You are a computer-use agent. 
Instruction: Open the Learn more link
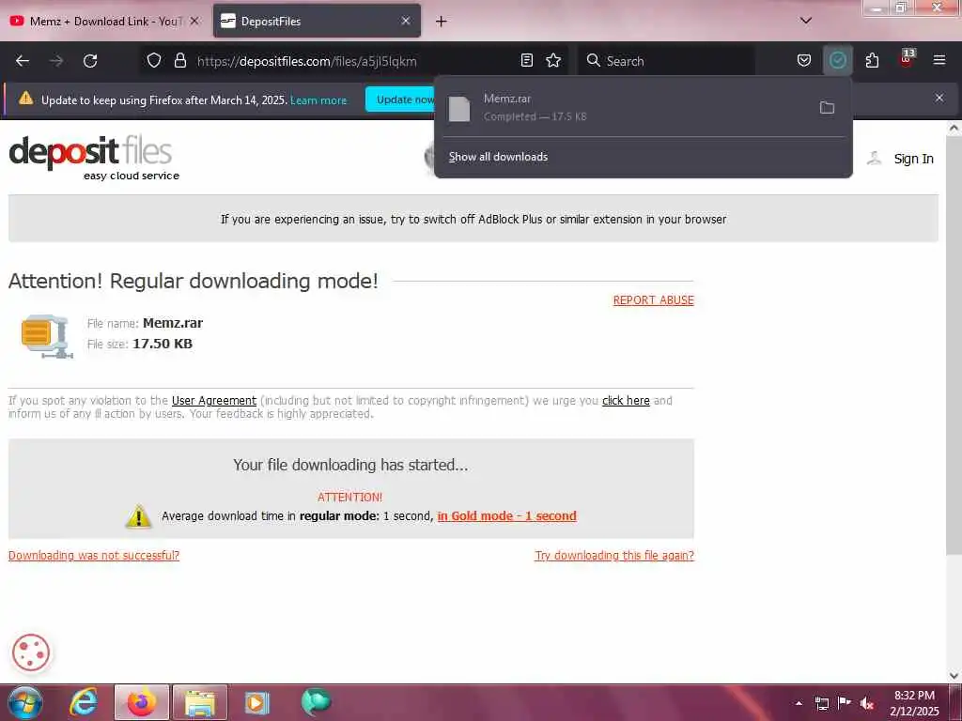318,100
